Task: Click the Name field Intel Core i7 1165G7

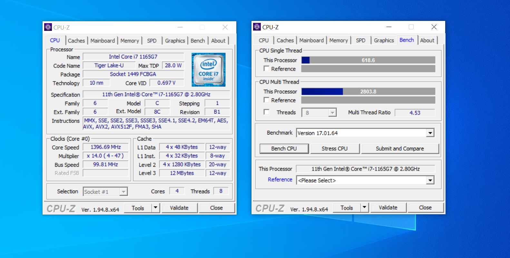Action: point(133,57)
